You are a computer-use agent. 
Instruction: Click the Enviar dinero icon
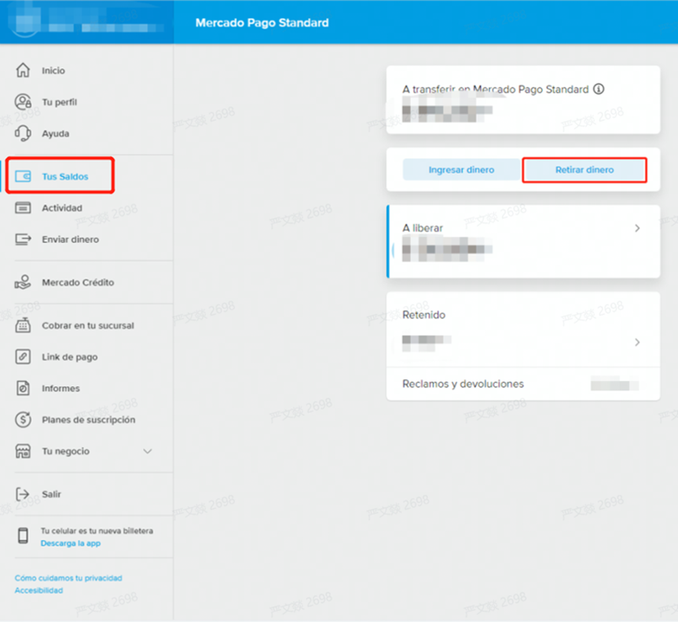tap(23, 240)
